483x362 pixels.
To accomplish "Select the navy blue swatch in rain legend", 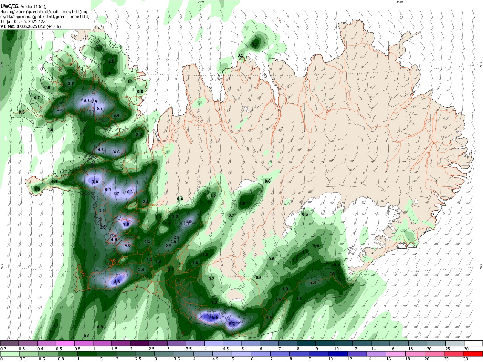I will coord(337,354).
